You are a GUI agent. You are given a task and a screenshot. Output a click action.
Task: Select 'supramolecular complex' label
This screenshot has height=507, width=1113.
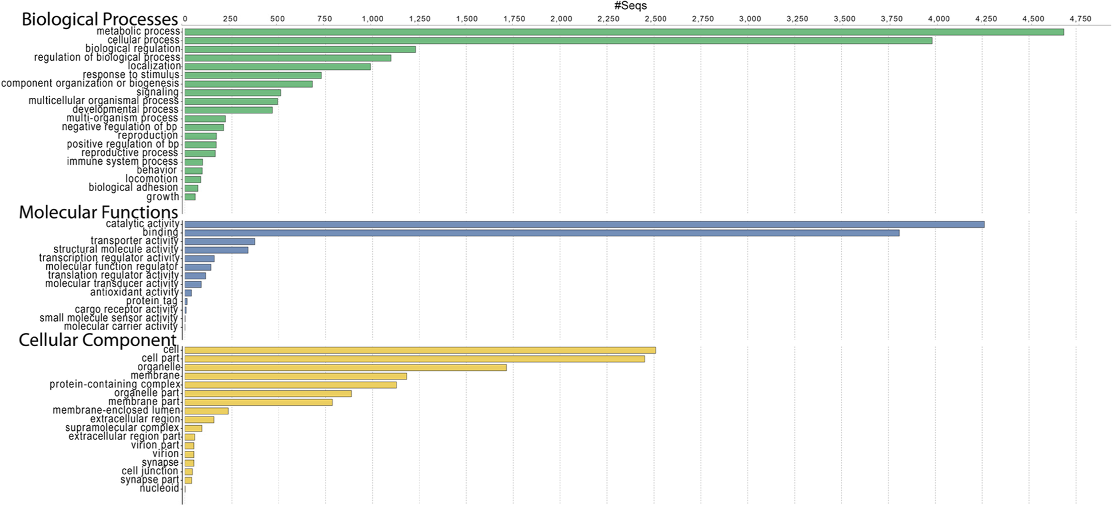click(x=122, y=428)
